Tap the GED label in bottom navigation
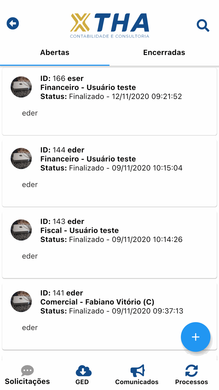The height and width of the screenshot is (390, 219). point(82,382)
